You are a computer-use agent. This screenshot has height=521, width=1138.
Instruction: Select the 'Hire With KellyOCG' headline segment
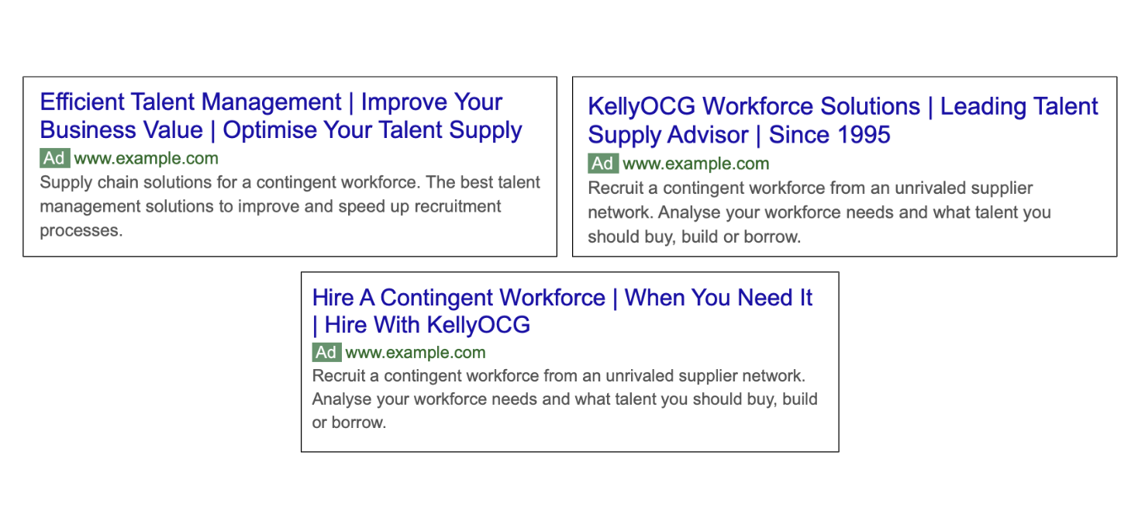427,324
